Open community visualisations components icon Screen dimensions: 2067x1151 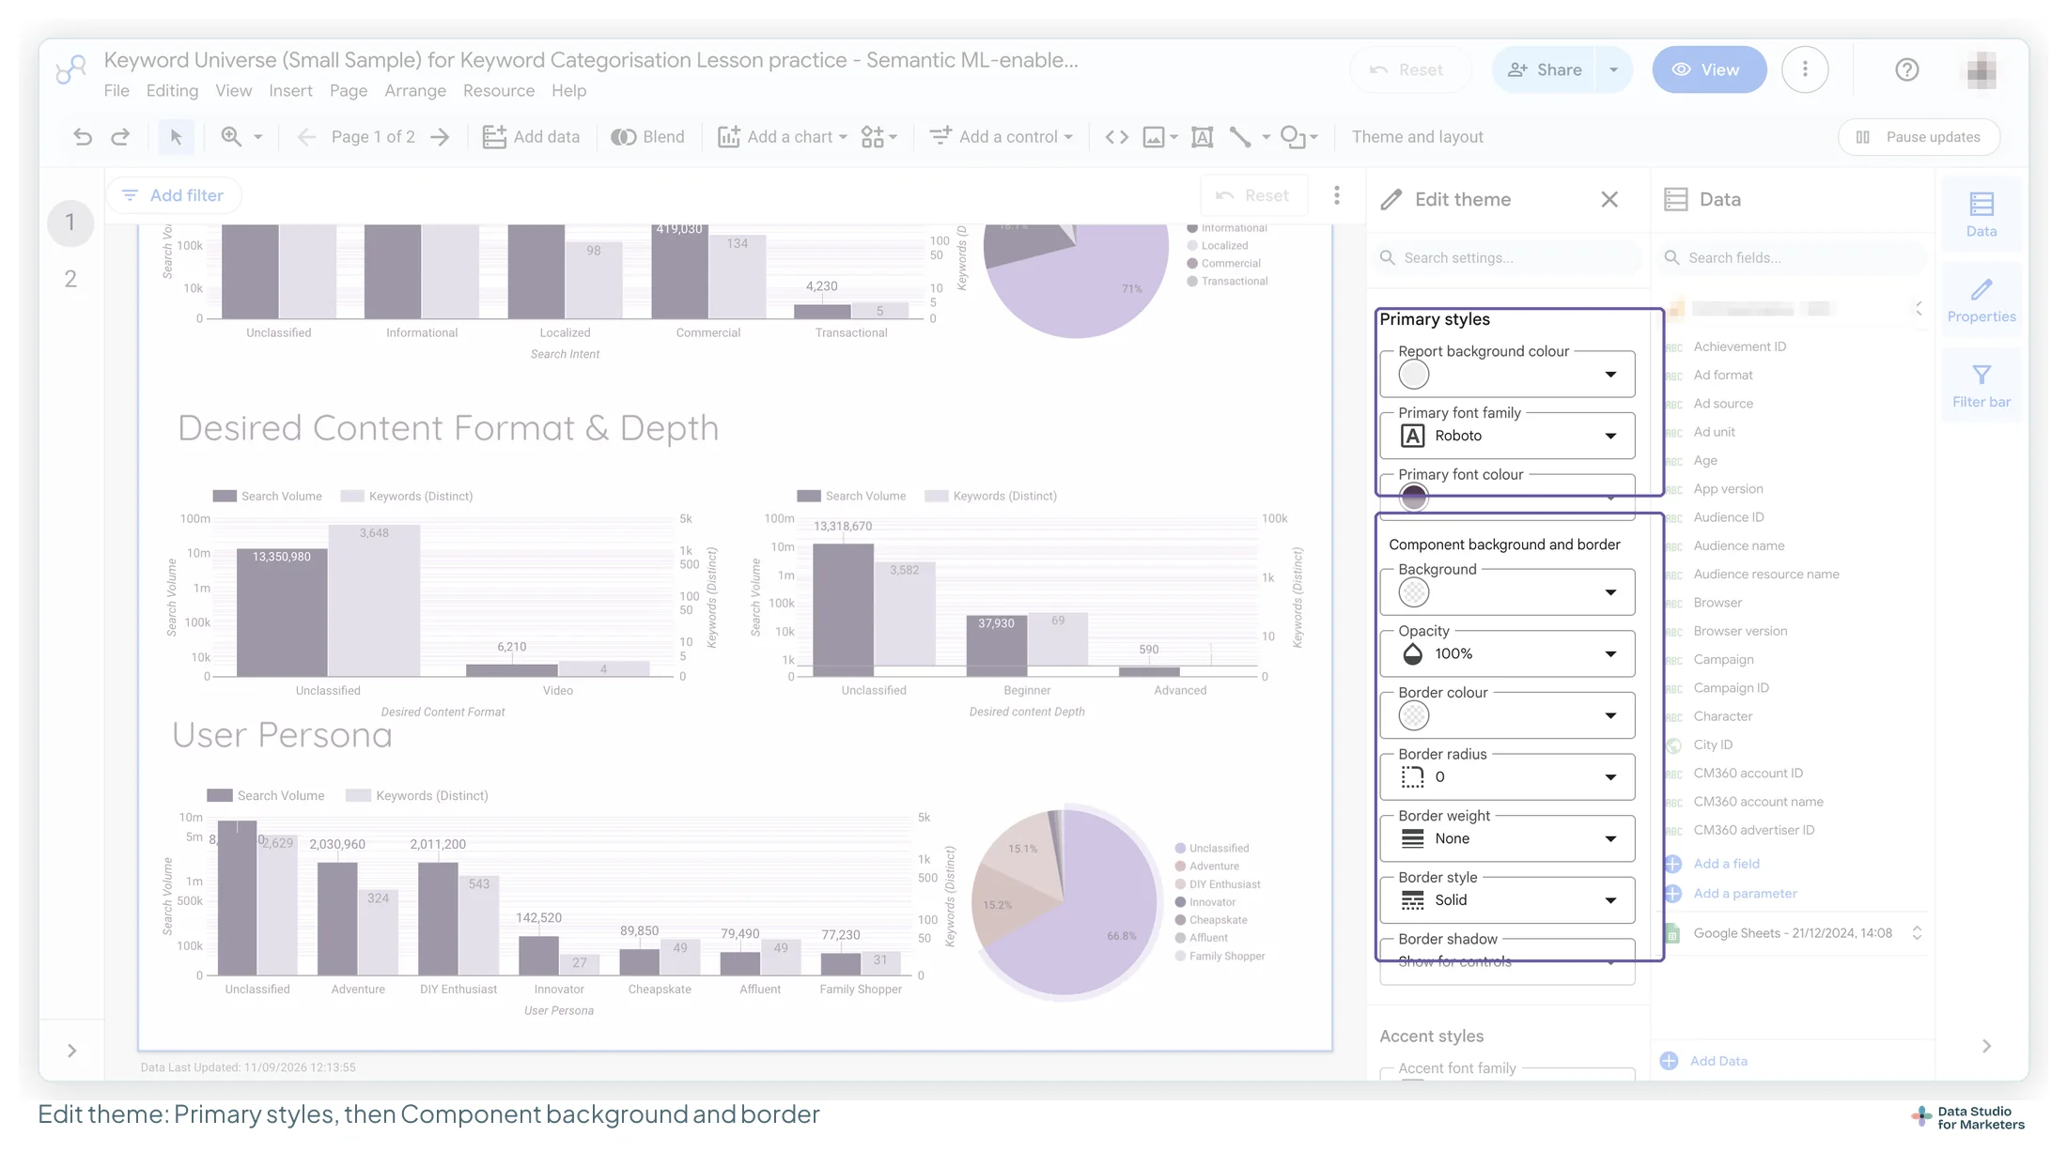879,137
